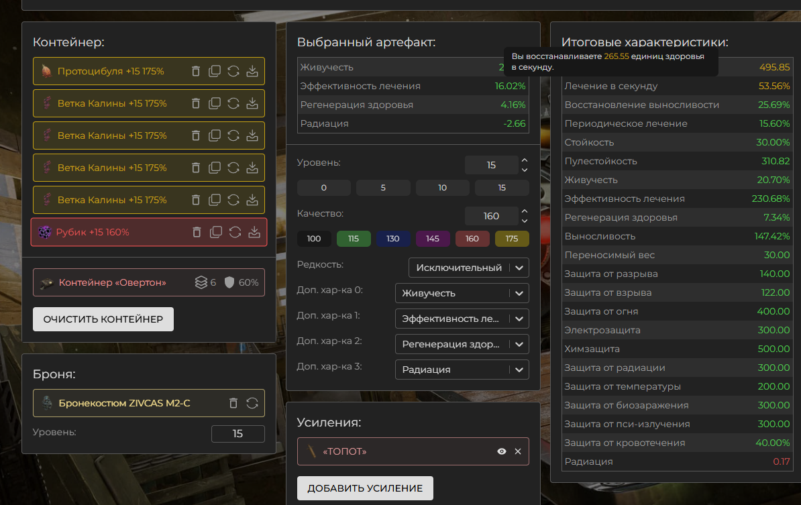Delete the Протоцибуля artifact with trash icon

point(196,71)
